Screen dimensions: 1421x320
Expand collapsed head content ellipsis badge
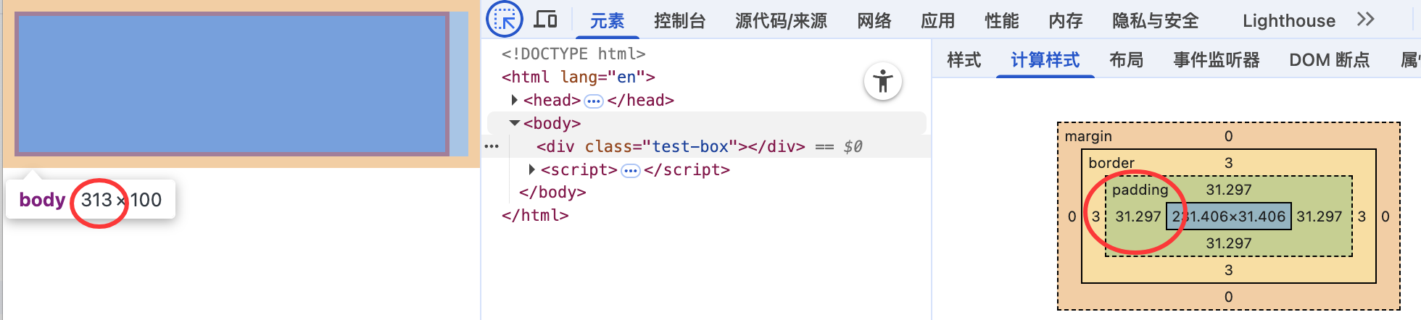pyautogui.click(x=594, y=101)
